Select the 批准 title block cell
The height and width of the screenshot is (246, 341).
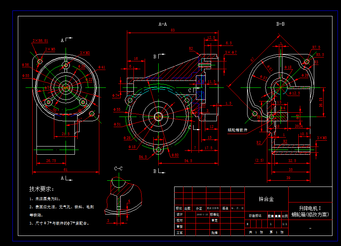pyautogui.click(x=215, y=233)
